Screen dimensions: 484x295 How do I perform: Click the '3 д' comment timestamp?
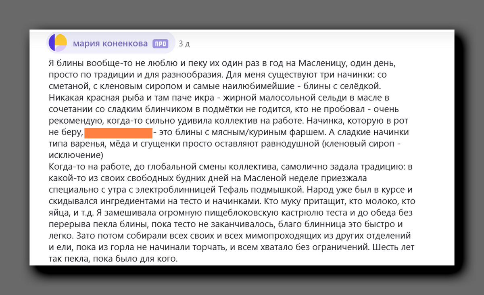coord(184,44)
